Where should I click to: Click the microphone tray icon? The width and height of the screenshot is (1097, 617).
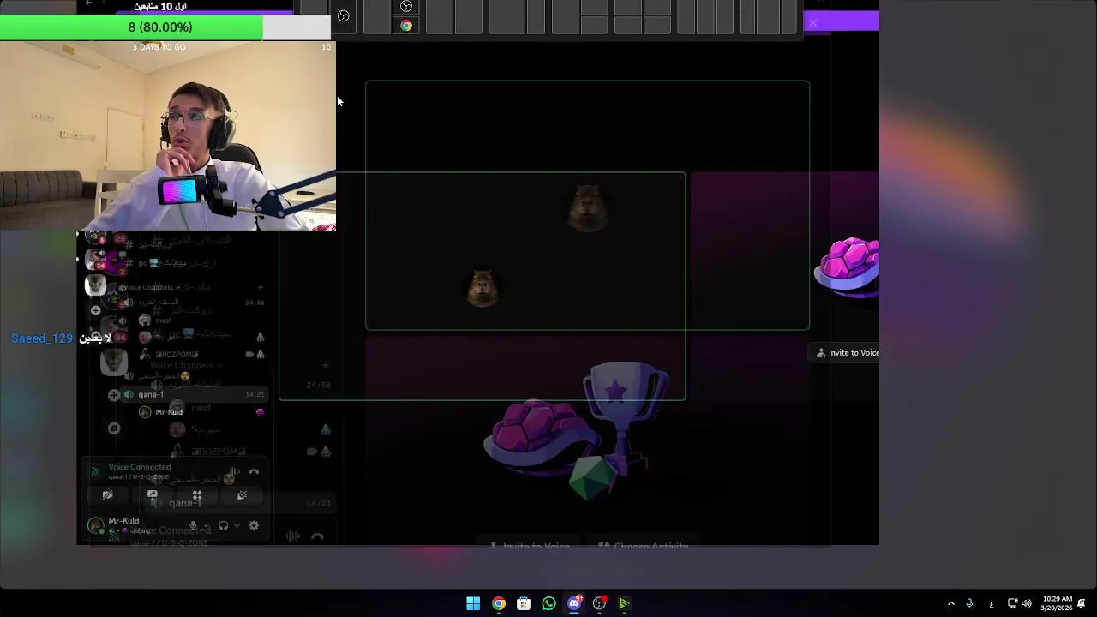tap(969, 603)
